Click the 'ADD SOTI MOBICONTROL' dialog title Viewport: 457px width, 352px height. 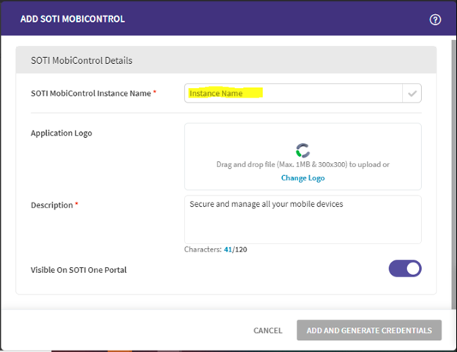pos(73,19)
